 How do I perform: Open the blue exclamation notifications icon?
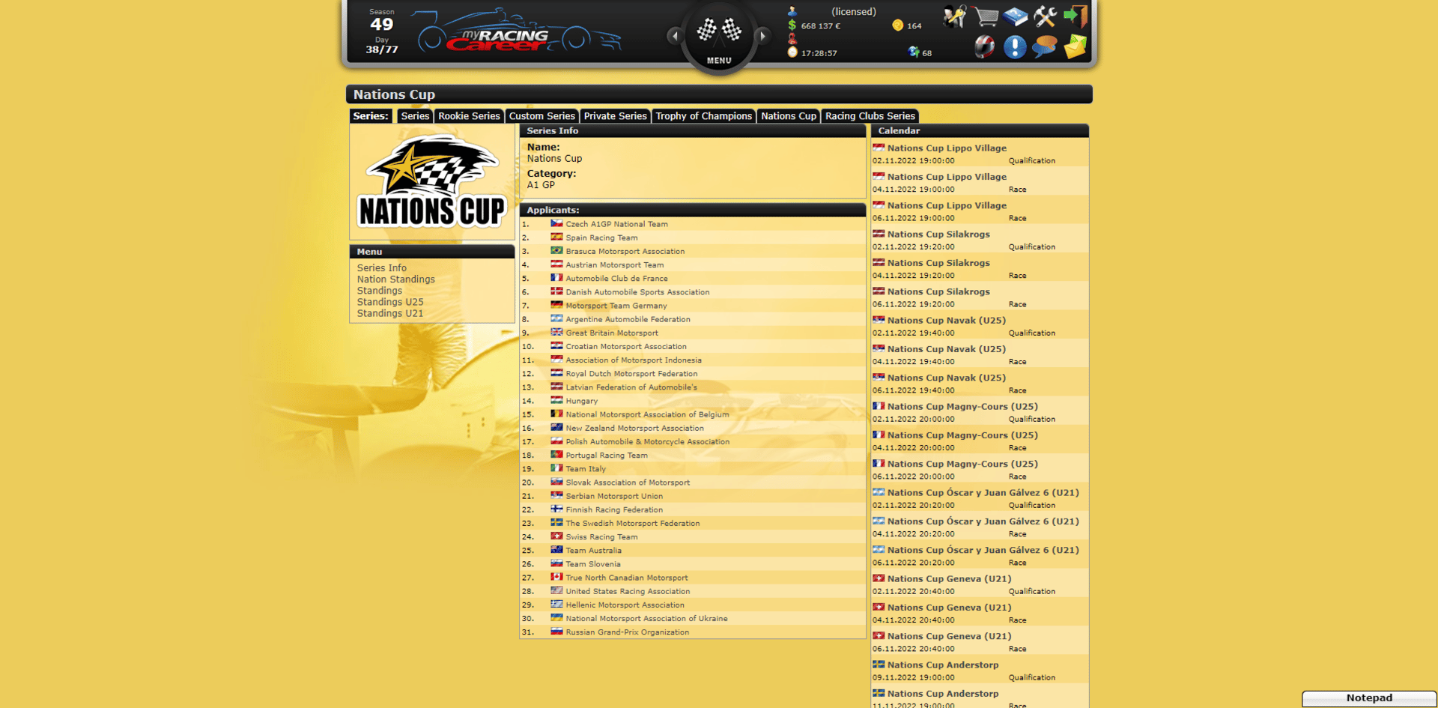click(1015, 46)
